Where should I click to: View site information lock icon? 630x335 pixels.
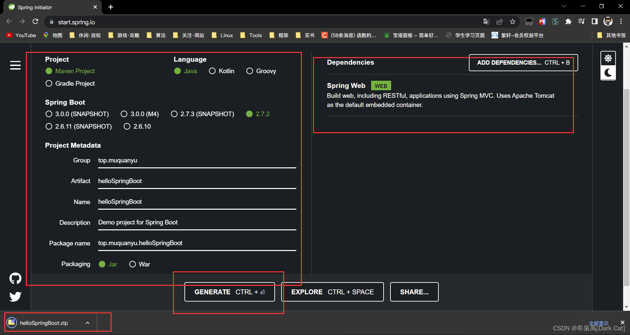point(52,22)
